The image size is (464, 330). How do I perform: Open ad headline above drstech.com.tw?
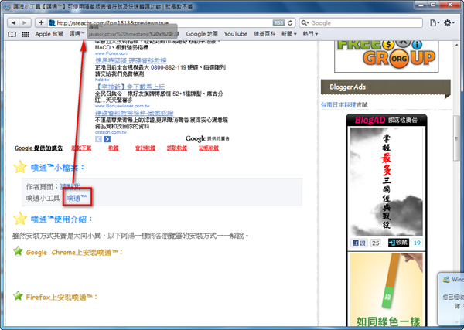click(135, 113)
